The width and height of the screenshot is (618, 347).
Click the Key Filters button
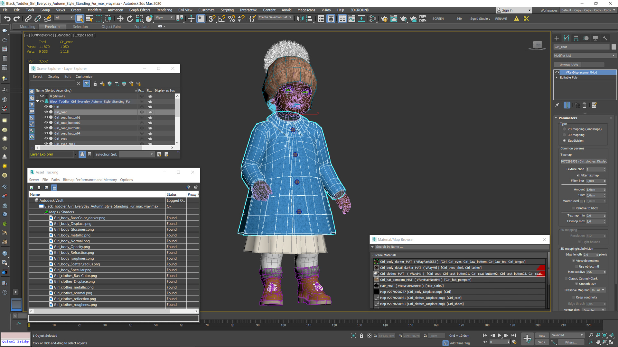point(571,342)
